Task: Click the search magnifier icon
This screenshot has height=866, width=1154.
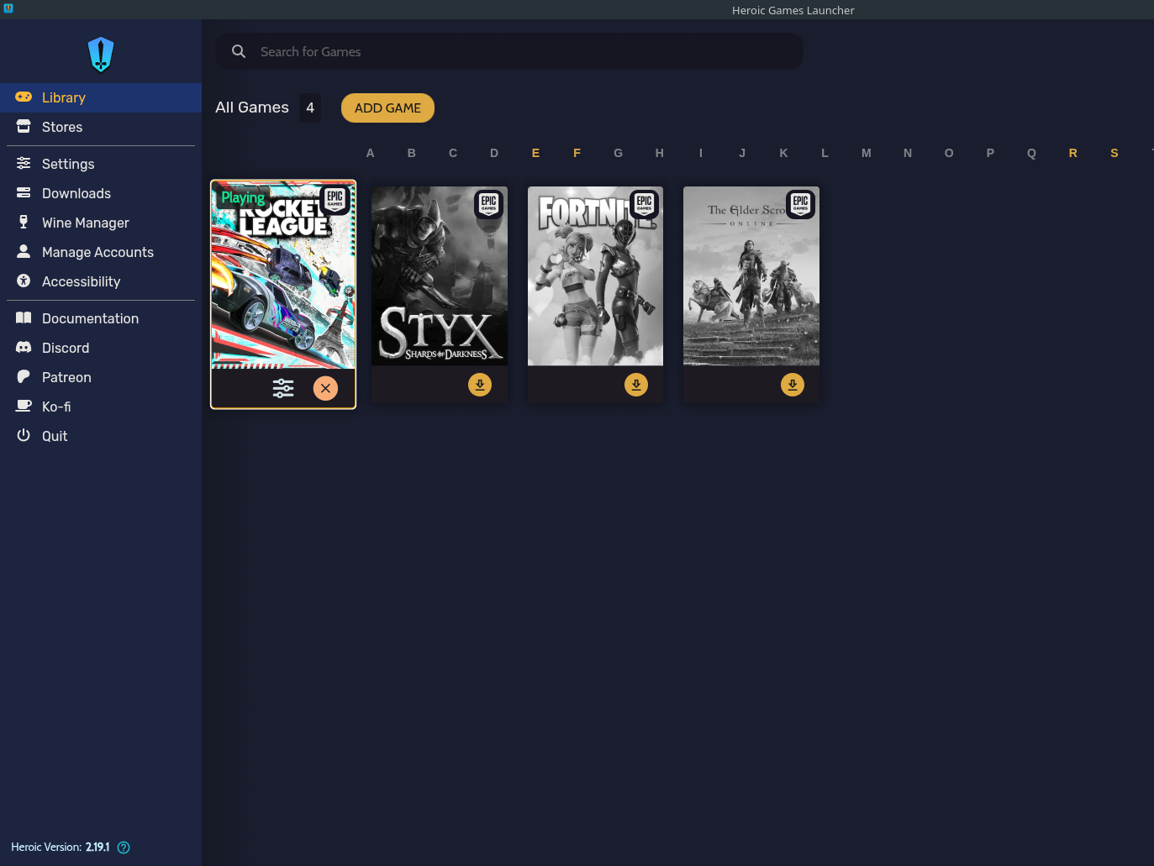Action: pos(239,51)
